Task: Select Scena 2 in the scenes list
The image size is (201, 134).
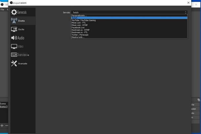Action: tap(4, 107)
